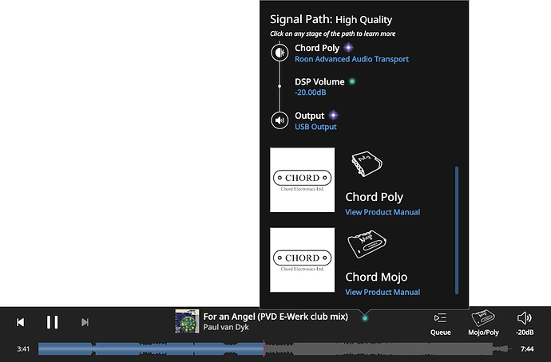Click purple star beside Chord Poly stage
This screenshot has width=551, height=362.
348,47
